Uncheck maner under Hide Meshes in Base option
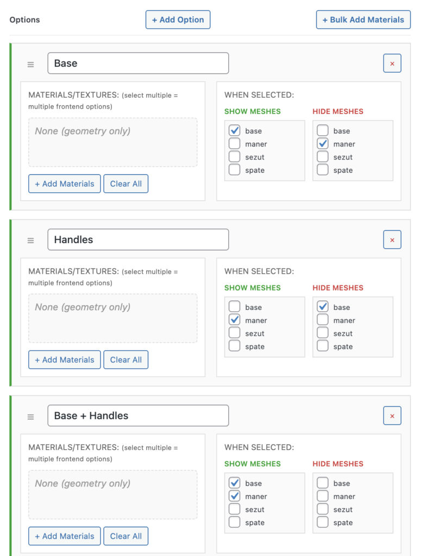The width and height of the screenshot is (421, 556). (x=323, y=144)
